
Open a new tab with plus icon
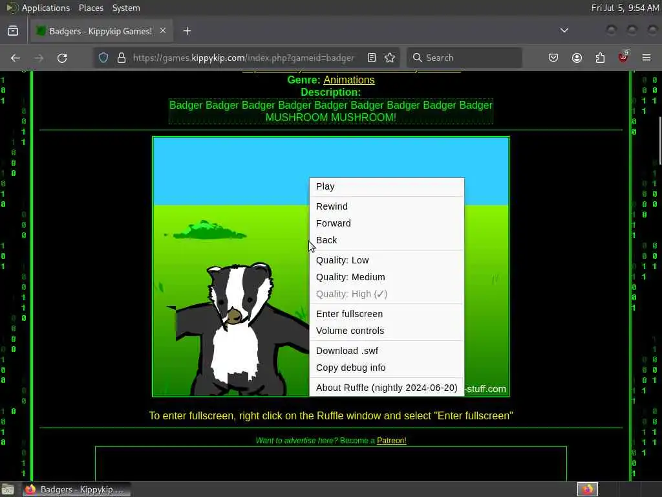click(x=187, y=31)
